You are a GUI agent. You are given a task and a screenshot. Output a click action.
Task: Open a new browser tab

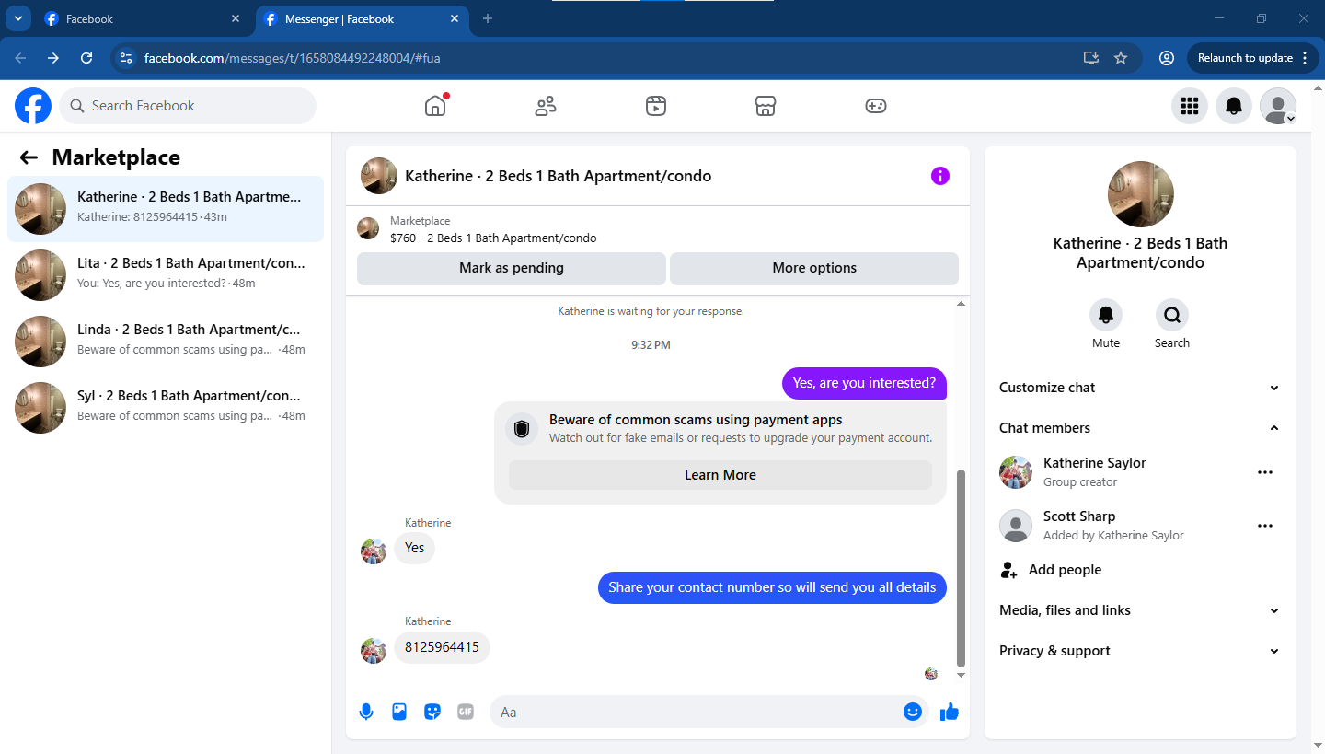488,18
